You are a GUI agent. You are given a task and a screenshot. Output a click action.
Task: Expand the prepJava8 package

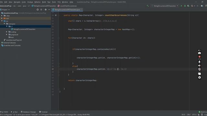tap(7, 34)
